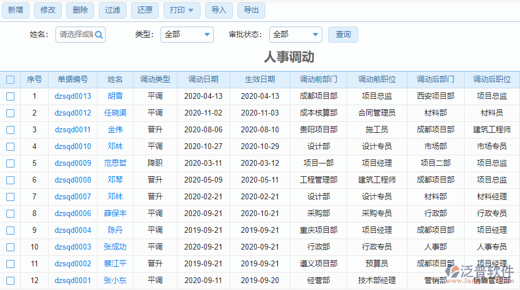The height and width of the screenshot is (290, 520).
Task: Select the checkbox for row 5 范思哲
Action: (x=10, y=163)
